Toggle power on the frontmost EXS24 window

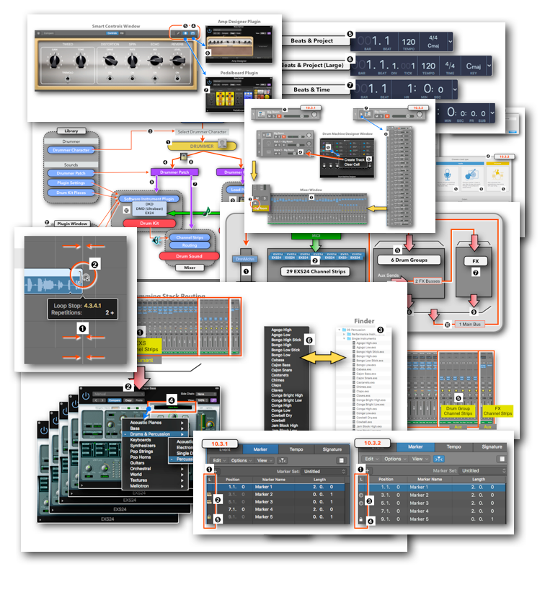point(86,395)
